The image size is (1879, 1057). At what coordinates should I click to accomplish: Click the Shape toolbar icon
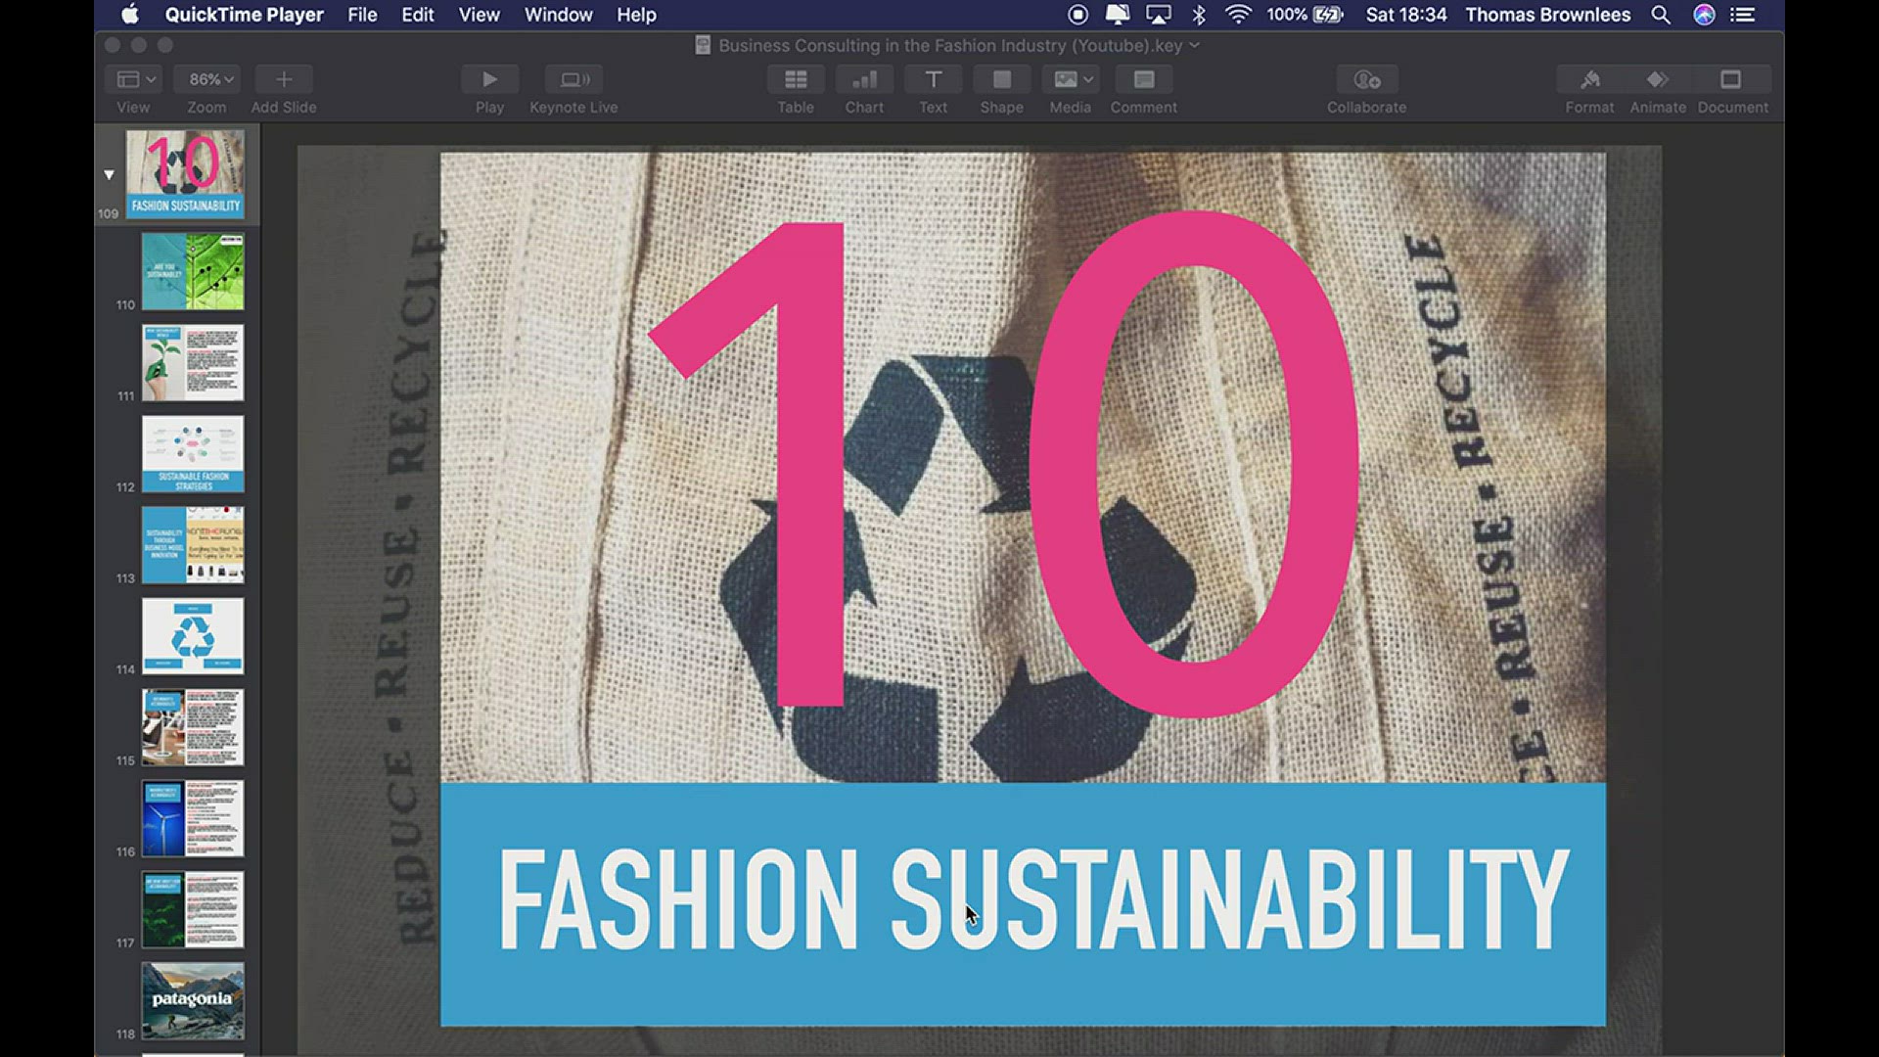coord(1001,79)
